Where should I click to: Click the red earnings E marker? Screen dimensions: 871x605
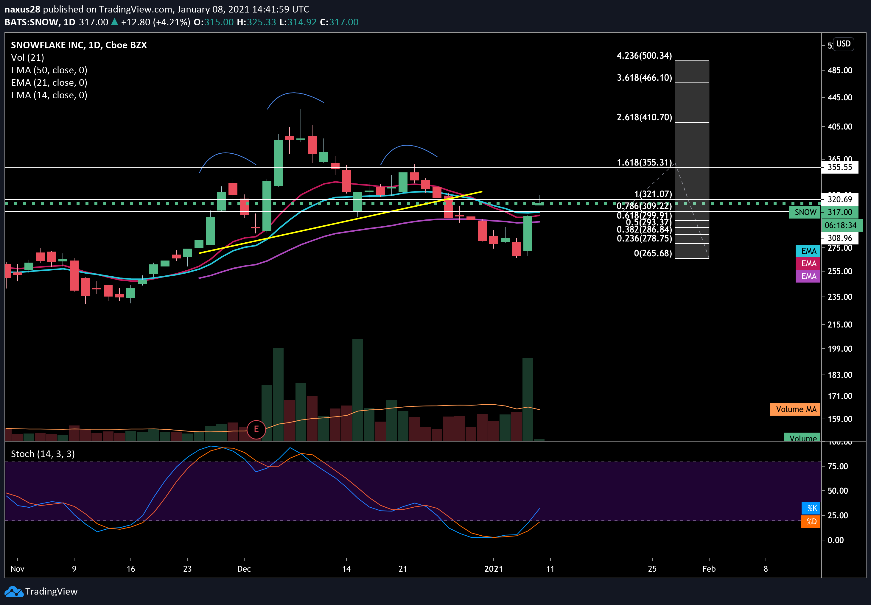tap(256, 430)
